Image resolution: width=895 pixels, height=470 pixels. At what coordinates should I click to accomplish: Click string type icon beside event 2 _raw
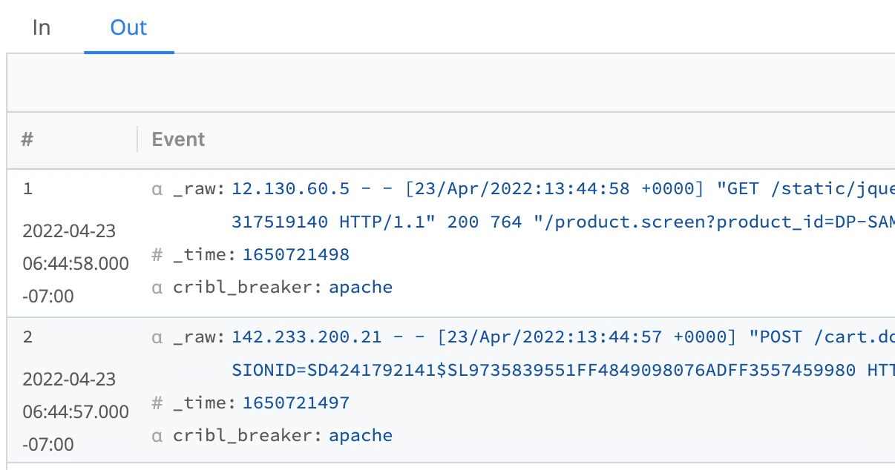157,337
